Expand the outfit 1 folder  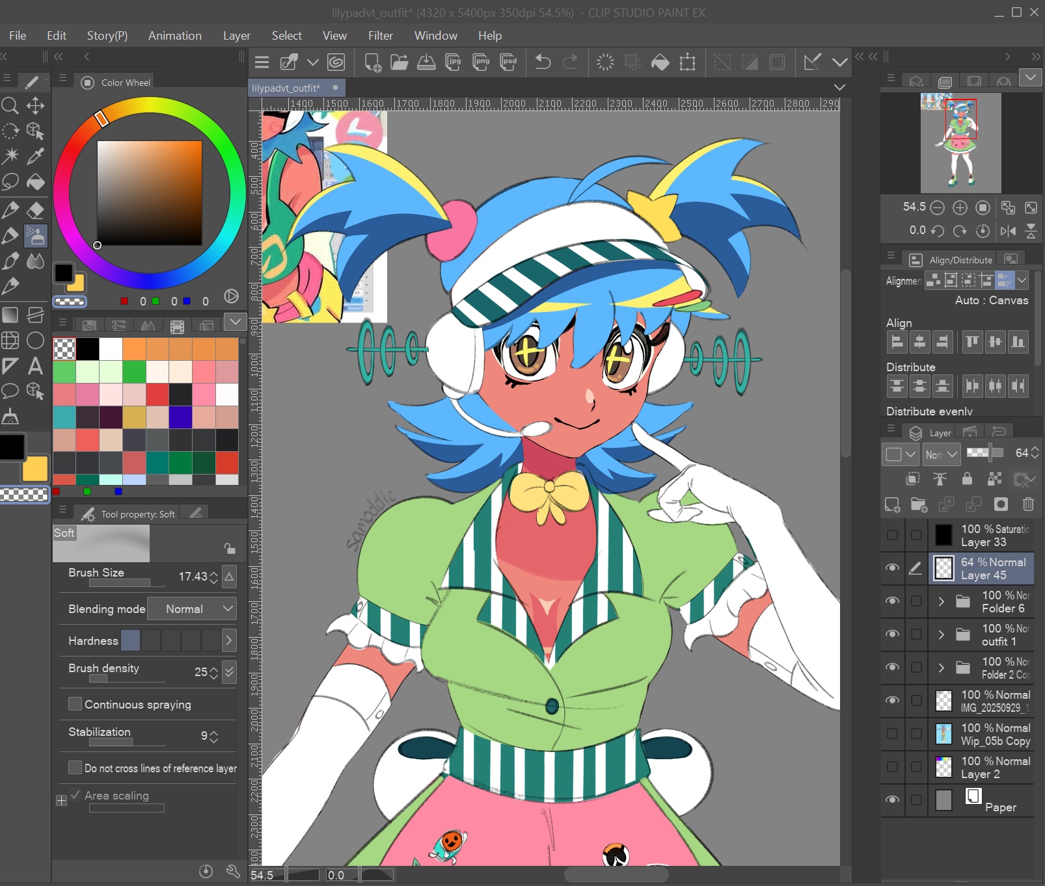pos(941,634)
